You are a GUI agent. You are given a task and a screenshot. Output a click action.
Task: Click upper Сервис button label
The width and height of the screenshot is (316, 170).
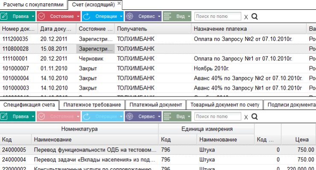(x=146, y=16)
